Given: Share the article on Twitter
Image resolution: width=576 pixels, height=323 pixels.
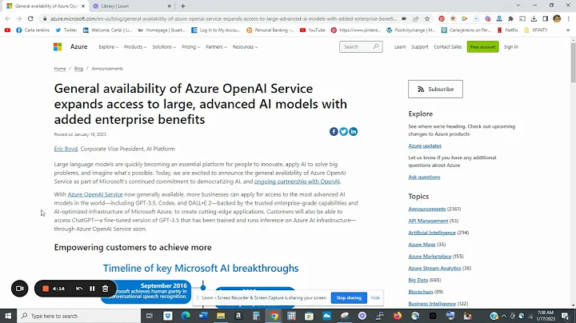Looking at the screenshot, I should point(343,131).
